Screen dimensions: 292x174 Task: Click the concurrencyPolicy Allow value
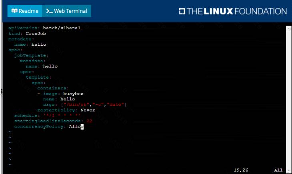tap(76, 127)
